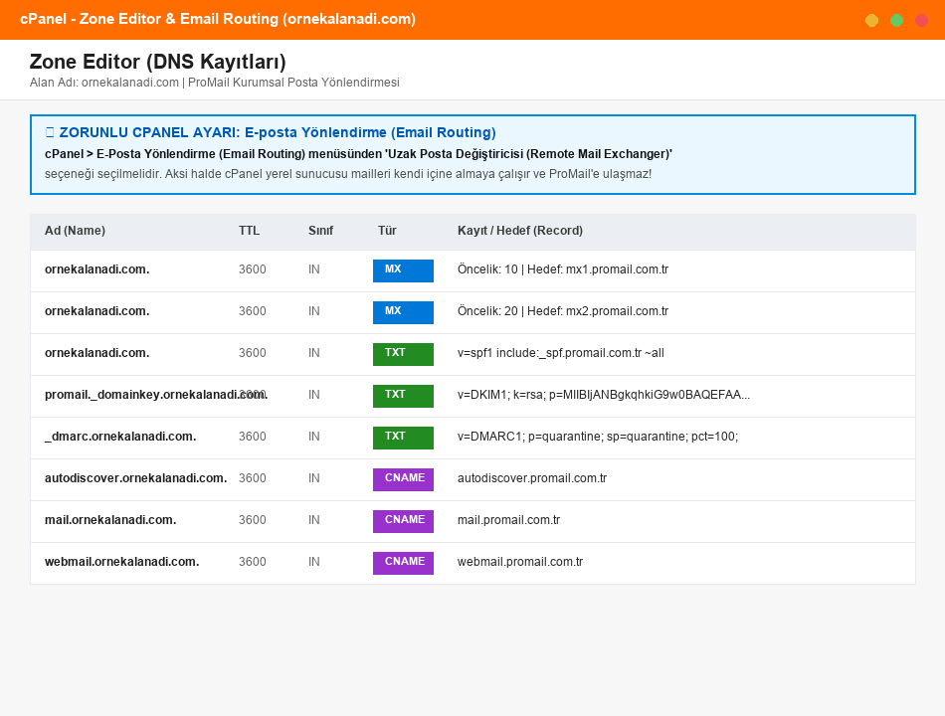Click the name 'webmail.ornekalanadi.com.'
Viewport: 945px width, 716px height.
point(121,561)
